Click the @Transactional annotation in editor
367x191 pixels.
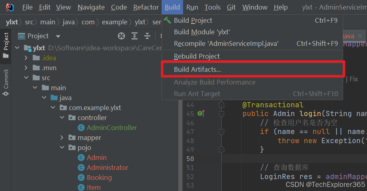[x=273, y=105]
